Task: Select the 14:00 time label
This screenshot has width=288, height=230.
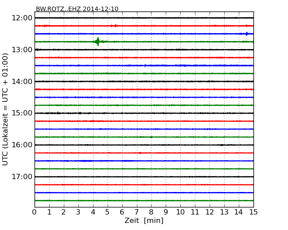Action: click(22, 81)
